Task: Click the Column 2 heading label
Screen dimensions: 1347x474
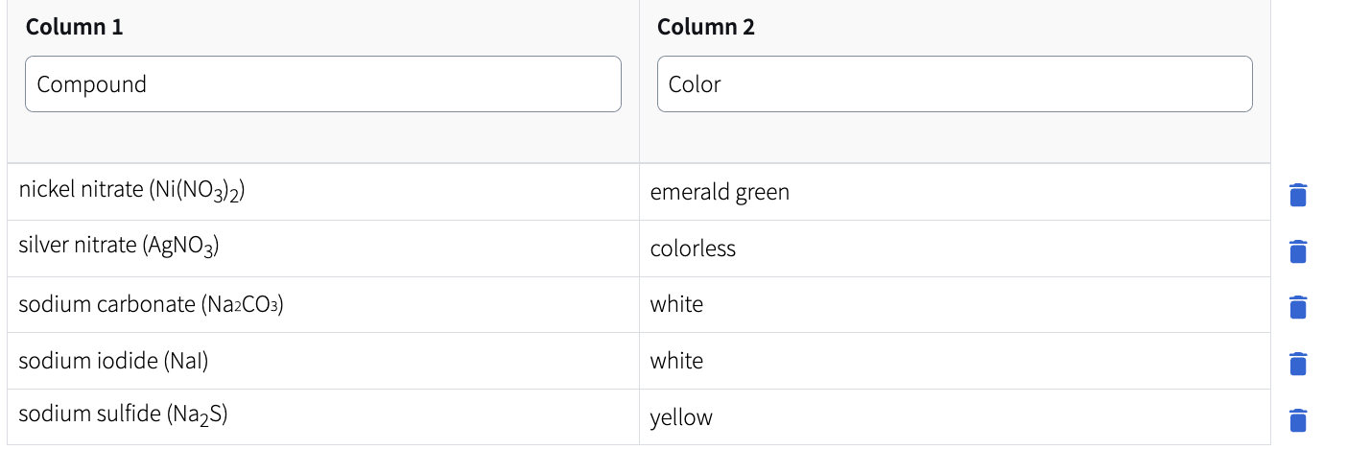Action: (x=706, y=27)
